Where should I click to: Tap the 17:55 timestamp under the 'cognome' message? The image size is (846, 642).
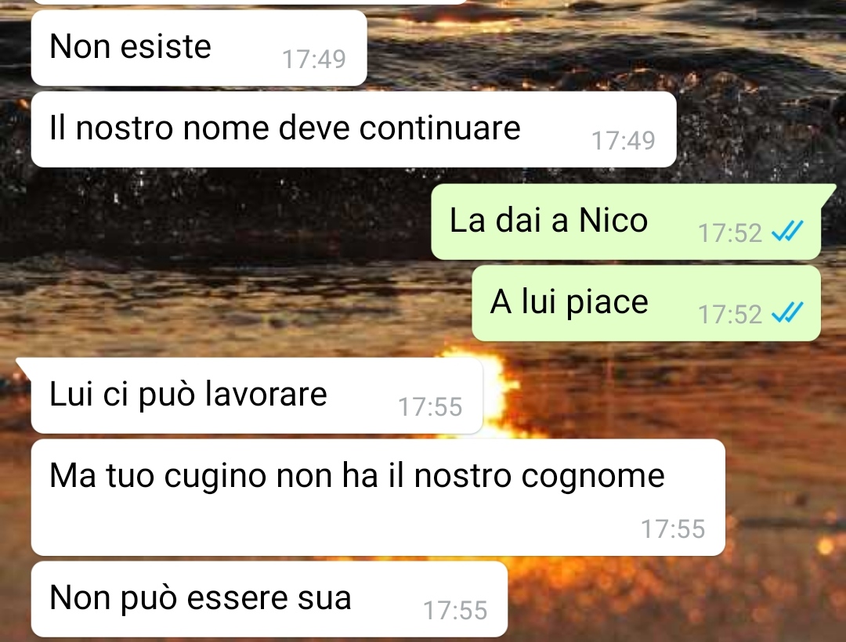tap(673, 529)
